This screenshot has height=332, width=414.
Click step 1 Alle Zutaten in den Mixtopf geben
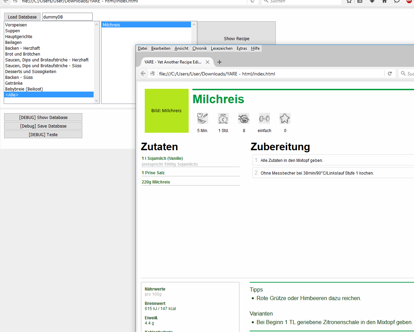tap(333, 160)
